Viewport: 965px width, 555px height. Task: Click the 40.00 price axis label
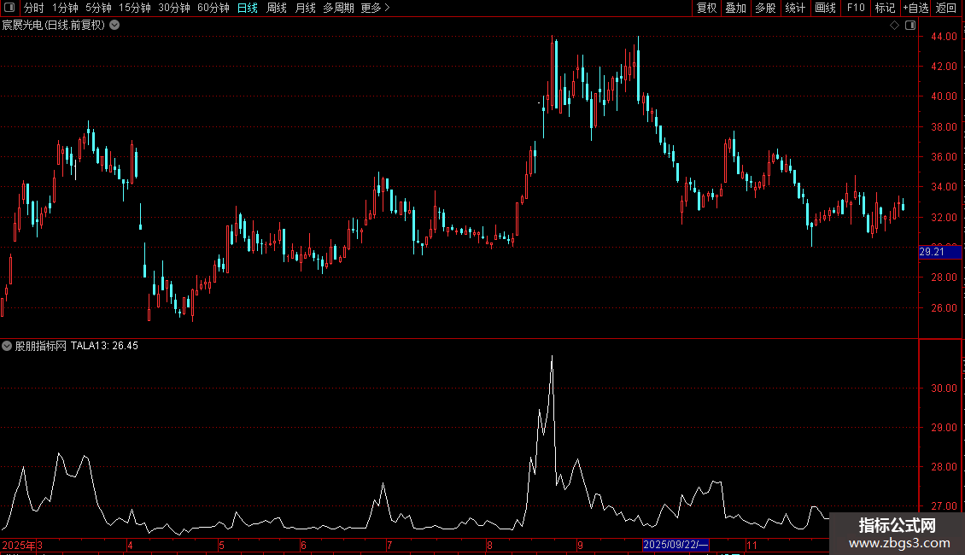coord(944,96)
